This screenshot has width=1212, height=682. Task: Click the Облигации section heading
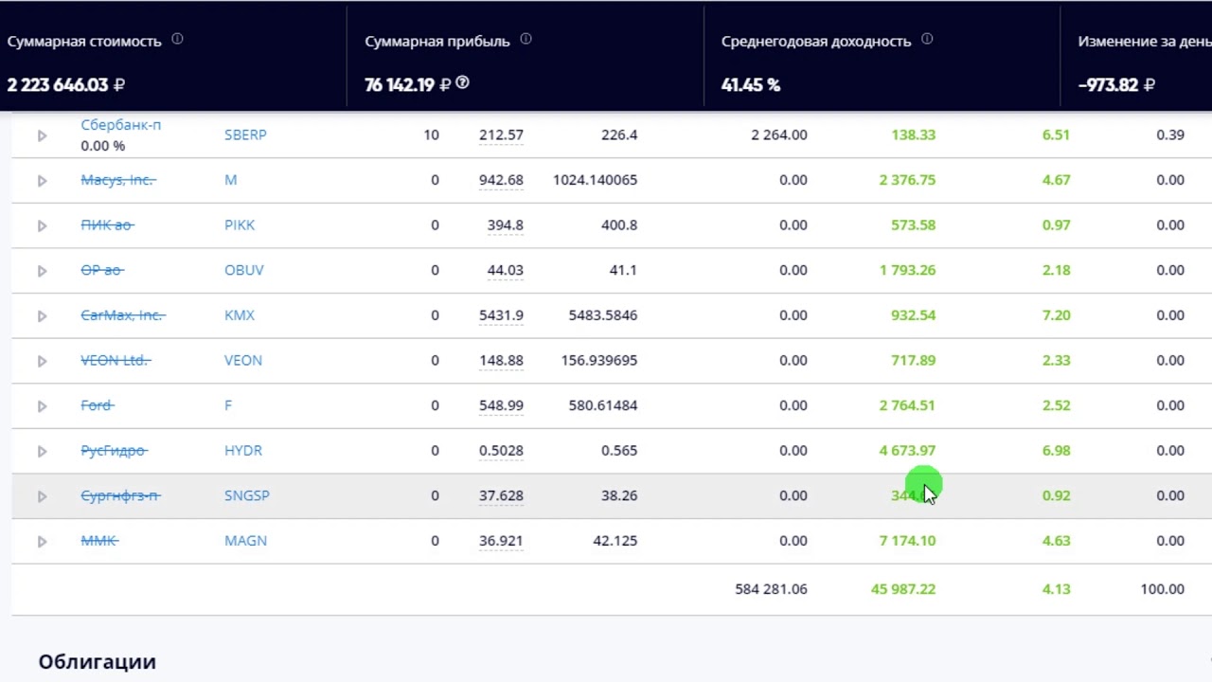tap(98, 661)
